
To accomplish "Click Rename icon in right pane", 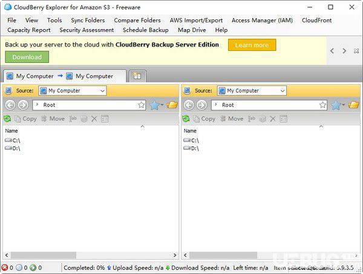I will click(x=252, y=119).
